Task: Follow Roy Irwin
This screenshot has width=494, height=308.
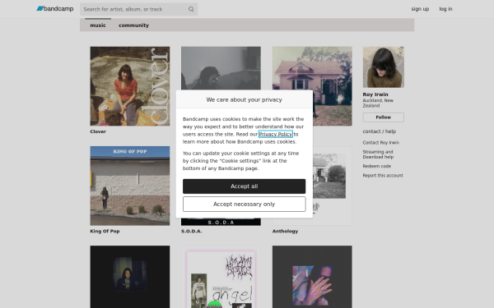Action: [384, 117]
